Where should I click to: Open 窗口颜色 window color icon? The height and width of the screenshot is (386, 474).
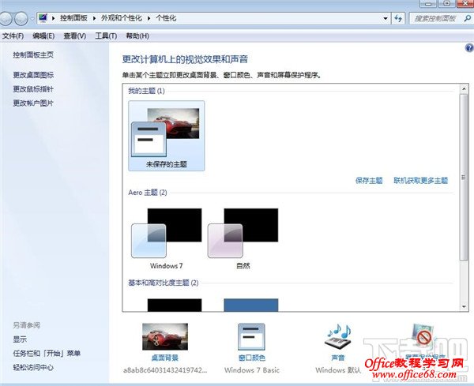pyautogui.click(x=251, y=336)
